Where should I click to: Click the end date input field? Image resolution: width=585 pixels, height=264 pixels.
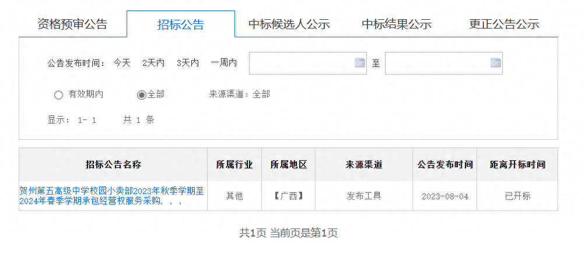[x=444, y=64]
